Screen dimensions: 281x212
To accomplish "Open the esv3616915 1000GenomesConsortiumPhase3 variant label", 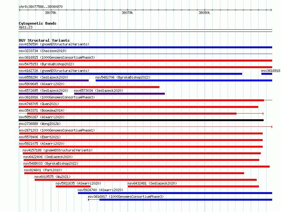I will [x=57, y=57].
